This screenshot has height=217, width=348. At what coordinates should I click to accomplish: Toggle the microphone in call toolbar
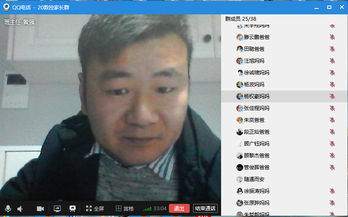8,209
